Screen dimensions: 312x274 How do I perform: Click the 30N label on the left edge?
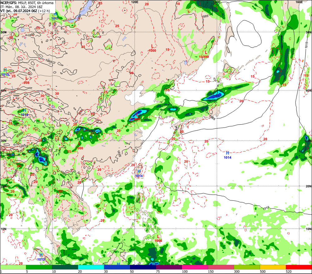click(3, 141)
